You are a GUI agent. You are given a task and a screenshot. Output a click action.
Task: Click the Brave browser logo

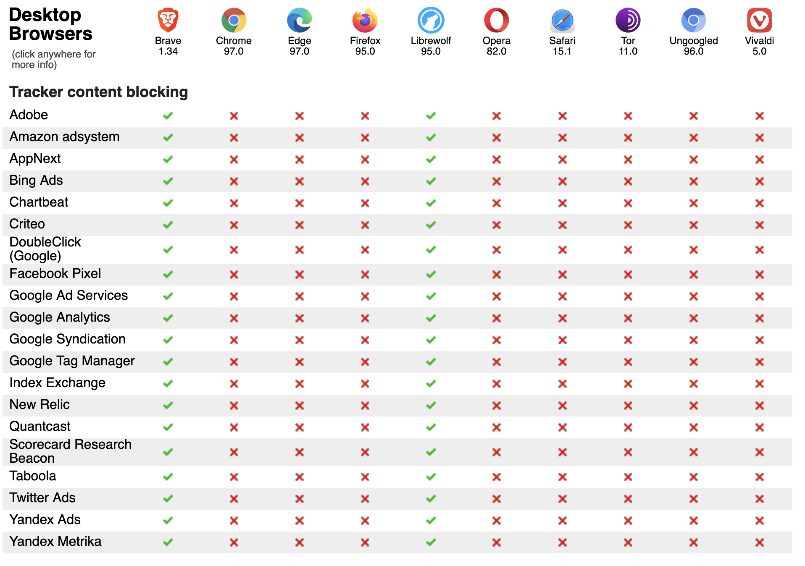[168, 20]
